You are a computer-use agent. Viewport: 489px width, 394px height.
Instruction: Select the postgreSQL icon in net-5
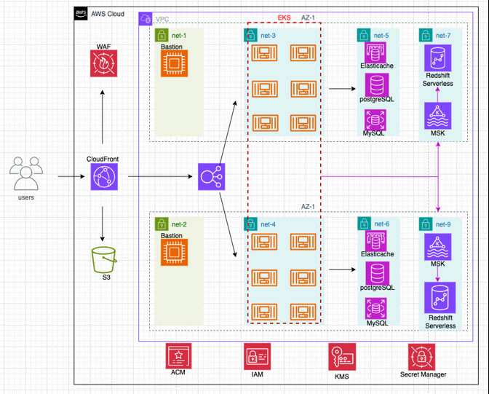tap(377, 85)
